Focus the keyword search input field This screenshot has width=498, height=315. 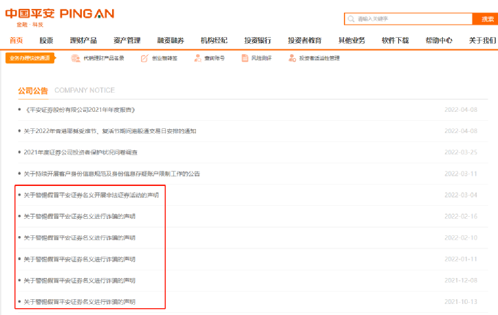click(x=409, y=19)
